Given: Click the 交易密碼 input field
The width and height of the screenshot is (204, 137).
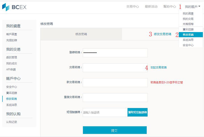Looking at the screenshot, I should 115,67.
